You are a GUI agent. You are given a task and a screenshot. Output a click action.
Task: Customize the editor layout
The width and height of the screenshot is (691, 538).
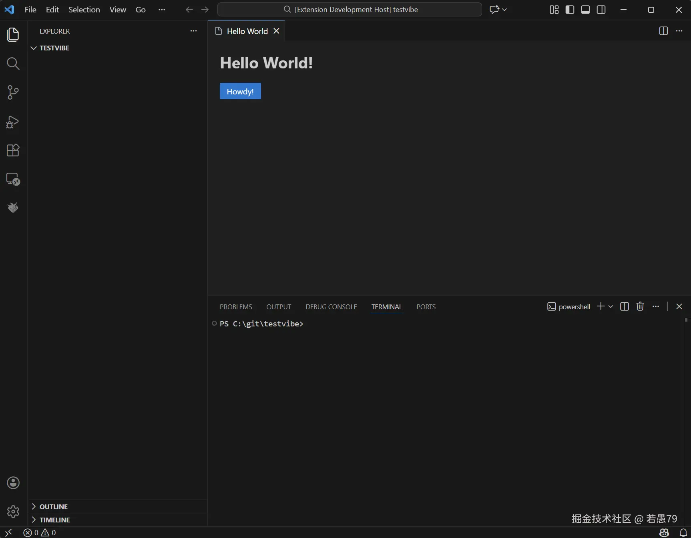pos(554,10)
